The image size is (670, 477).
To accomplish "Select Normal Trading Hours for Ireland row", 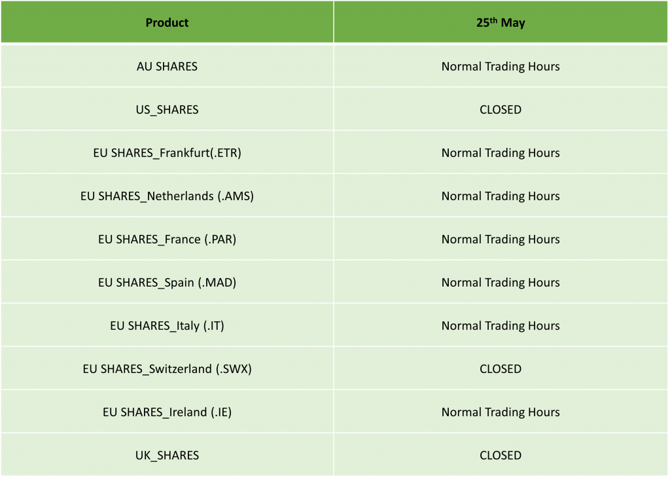I will 501,412.
